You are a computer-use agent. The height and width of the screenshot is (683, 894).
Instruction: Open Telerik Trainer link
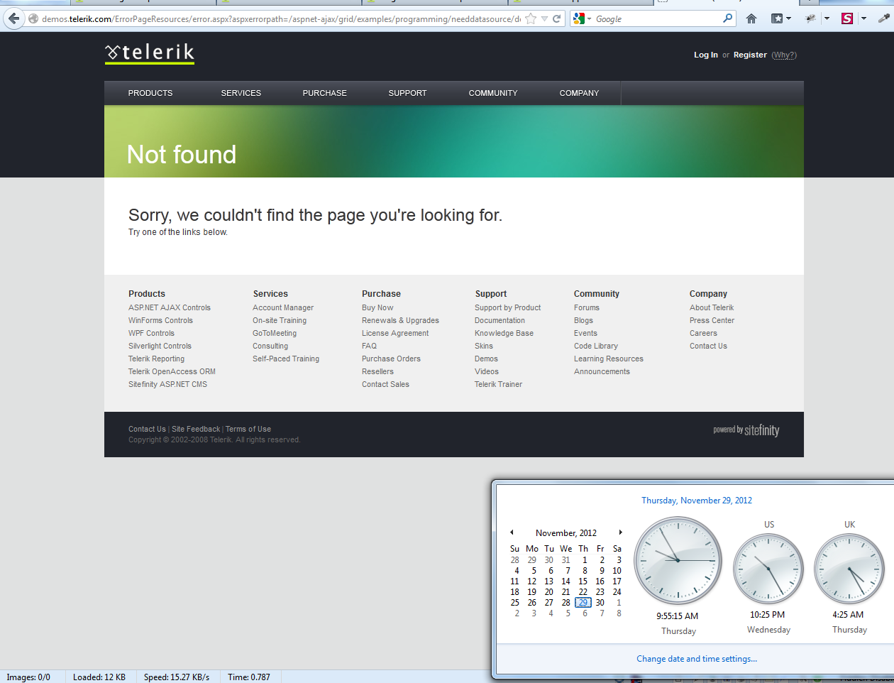pyautogui.click(x=498, y=384)
